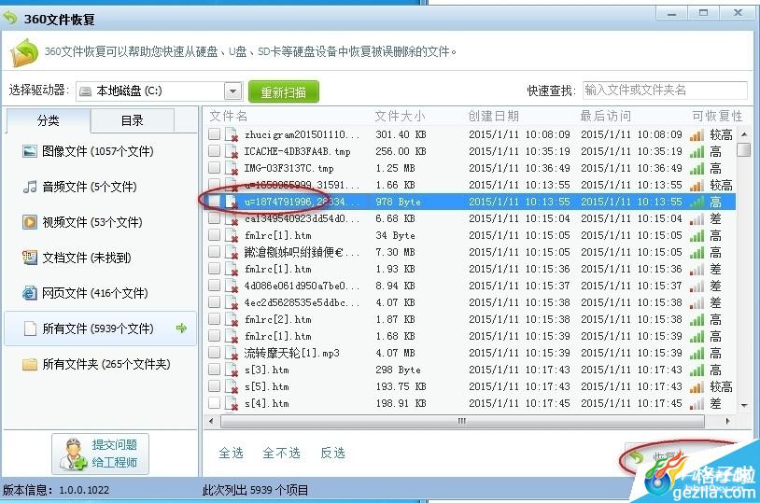
Task: Tick checkbox for ca1349540923dd54d0 file
Action: coord(214,218)
